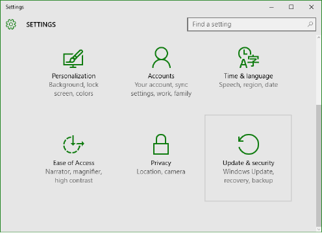Click the Privacy category title

(161, 163)
